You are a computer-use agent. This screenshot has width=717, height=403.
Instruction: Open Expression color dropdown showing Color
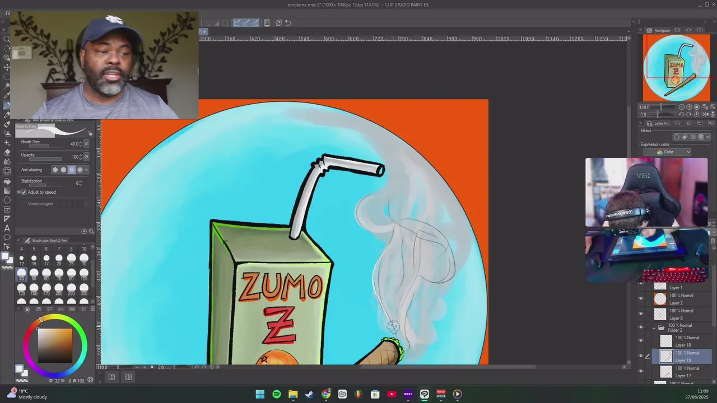click(667, 152)
